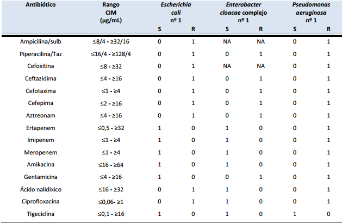Select the Enterobacter cloacae complejo header
342x223 pixels.
coord(243,12)
